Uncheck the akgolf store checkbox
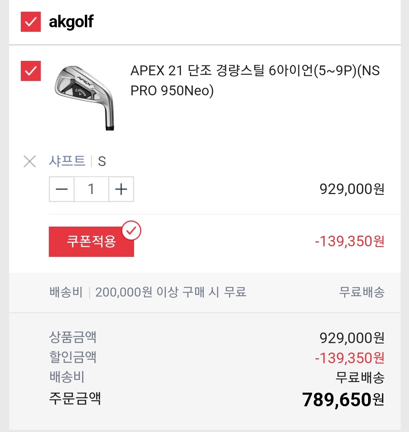The image size is (409, 432). 30,22
